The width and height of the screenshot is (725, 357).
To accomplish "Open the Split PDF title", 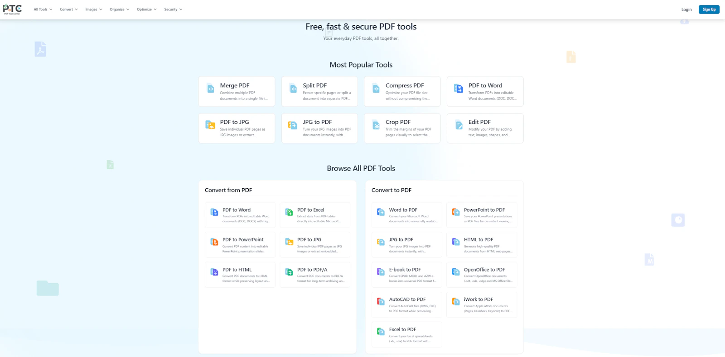I will click(x=315, y=86).
